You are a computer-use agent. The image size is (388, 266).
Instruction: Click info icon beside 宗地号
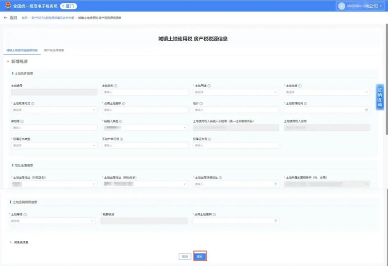point(22,122)
